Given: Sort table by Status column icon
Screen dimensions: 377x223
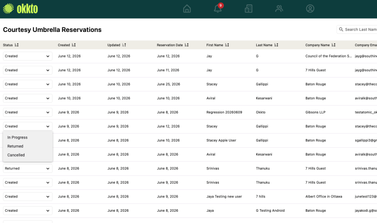Looking at the screenshot, I should [x=17, y=45].
